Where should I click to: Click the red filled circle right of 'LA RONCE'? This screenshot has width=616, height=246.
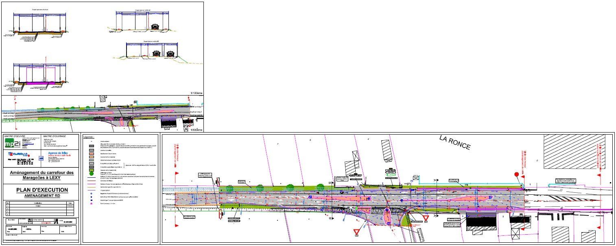point(517,174)
